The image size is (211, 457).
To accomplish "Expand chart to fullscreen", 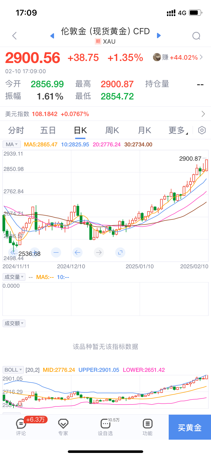I will coord(120,252).
